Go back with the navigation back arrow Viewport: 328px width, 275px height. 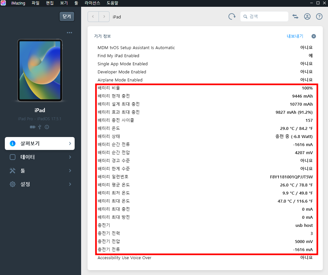(x=93, y=16)
